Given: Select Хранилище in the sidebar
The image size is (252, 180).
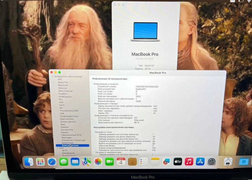Looking at the screenshot, I should pyautogui.click(x=67, y=143).
